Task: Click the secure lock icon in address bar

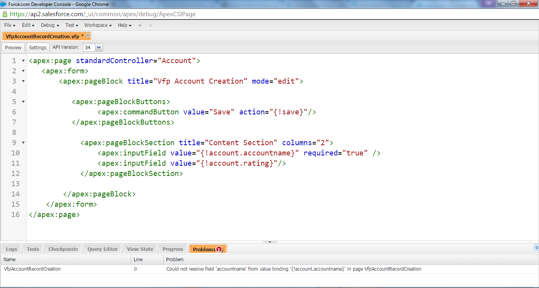Action: (5, 14)
